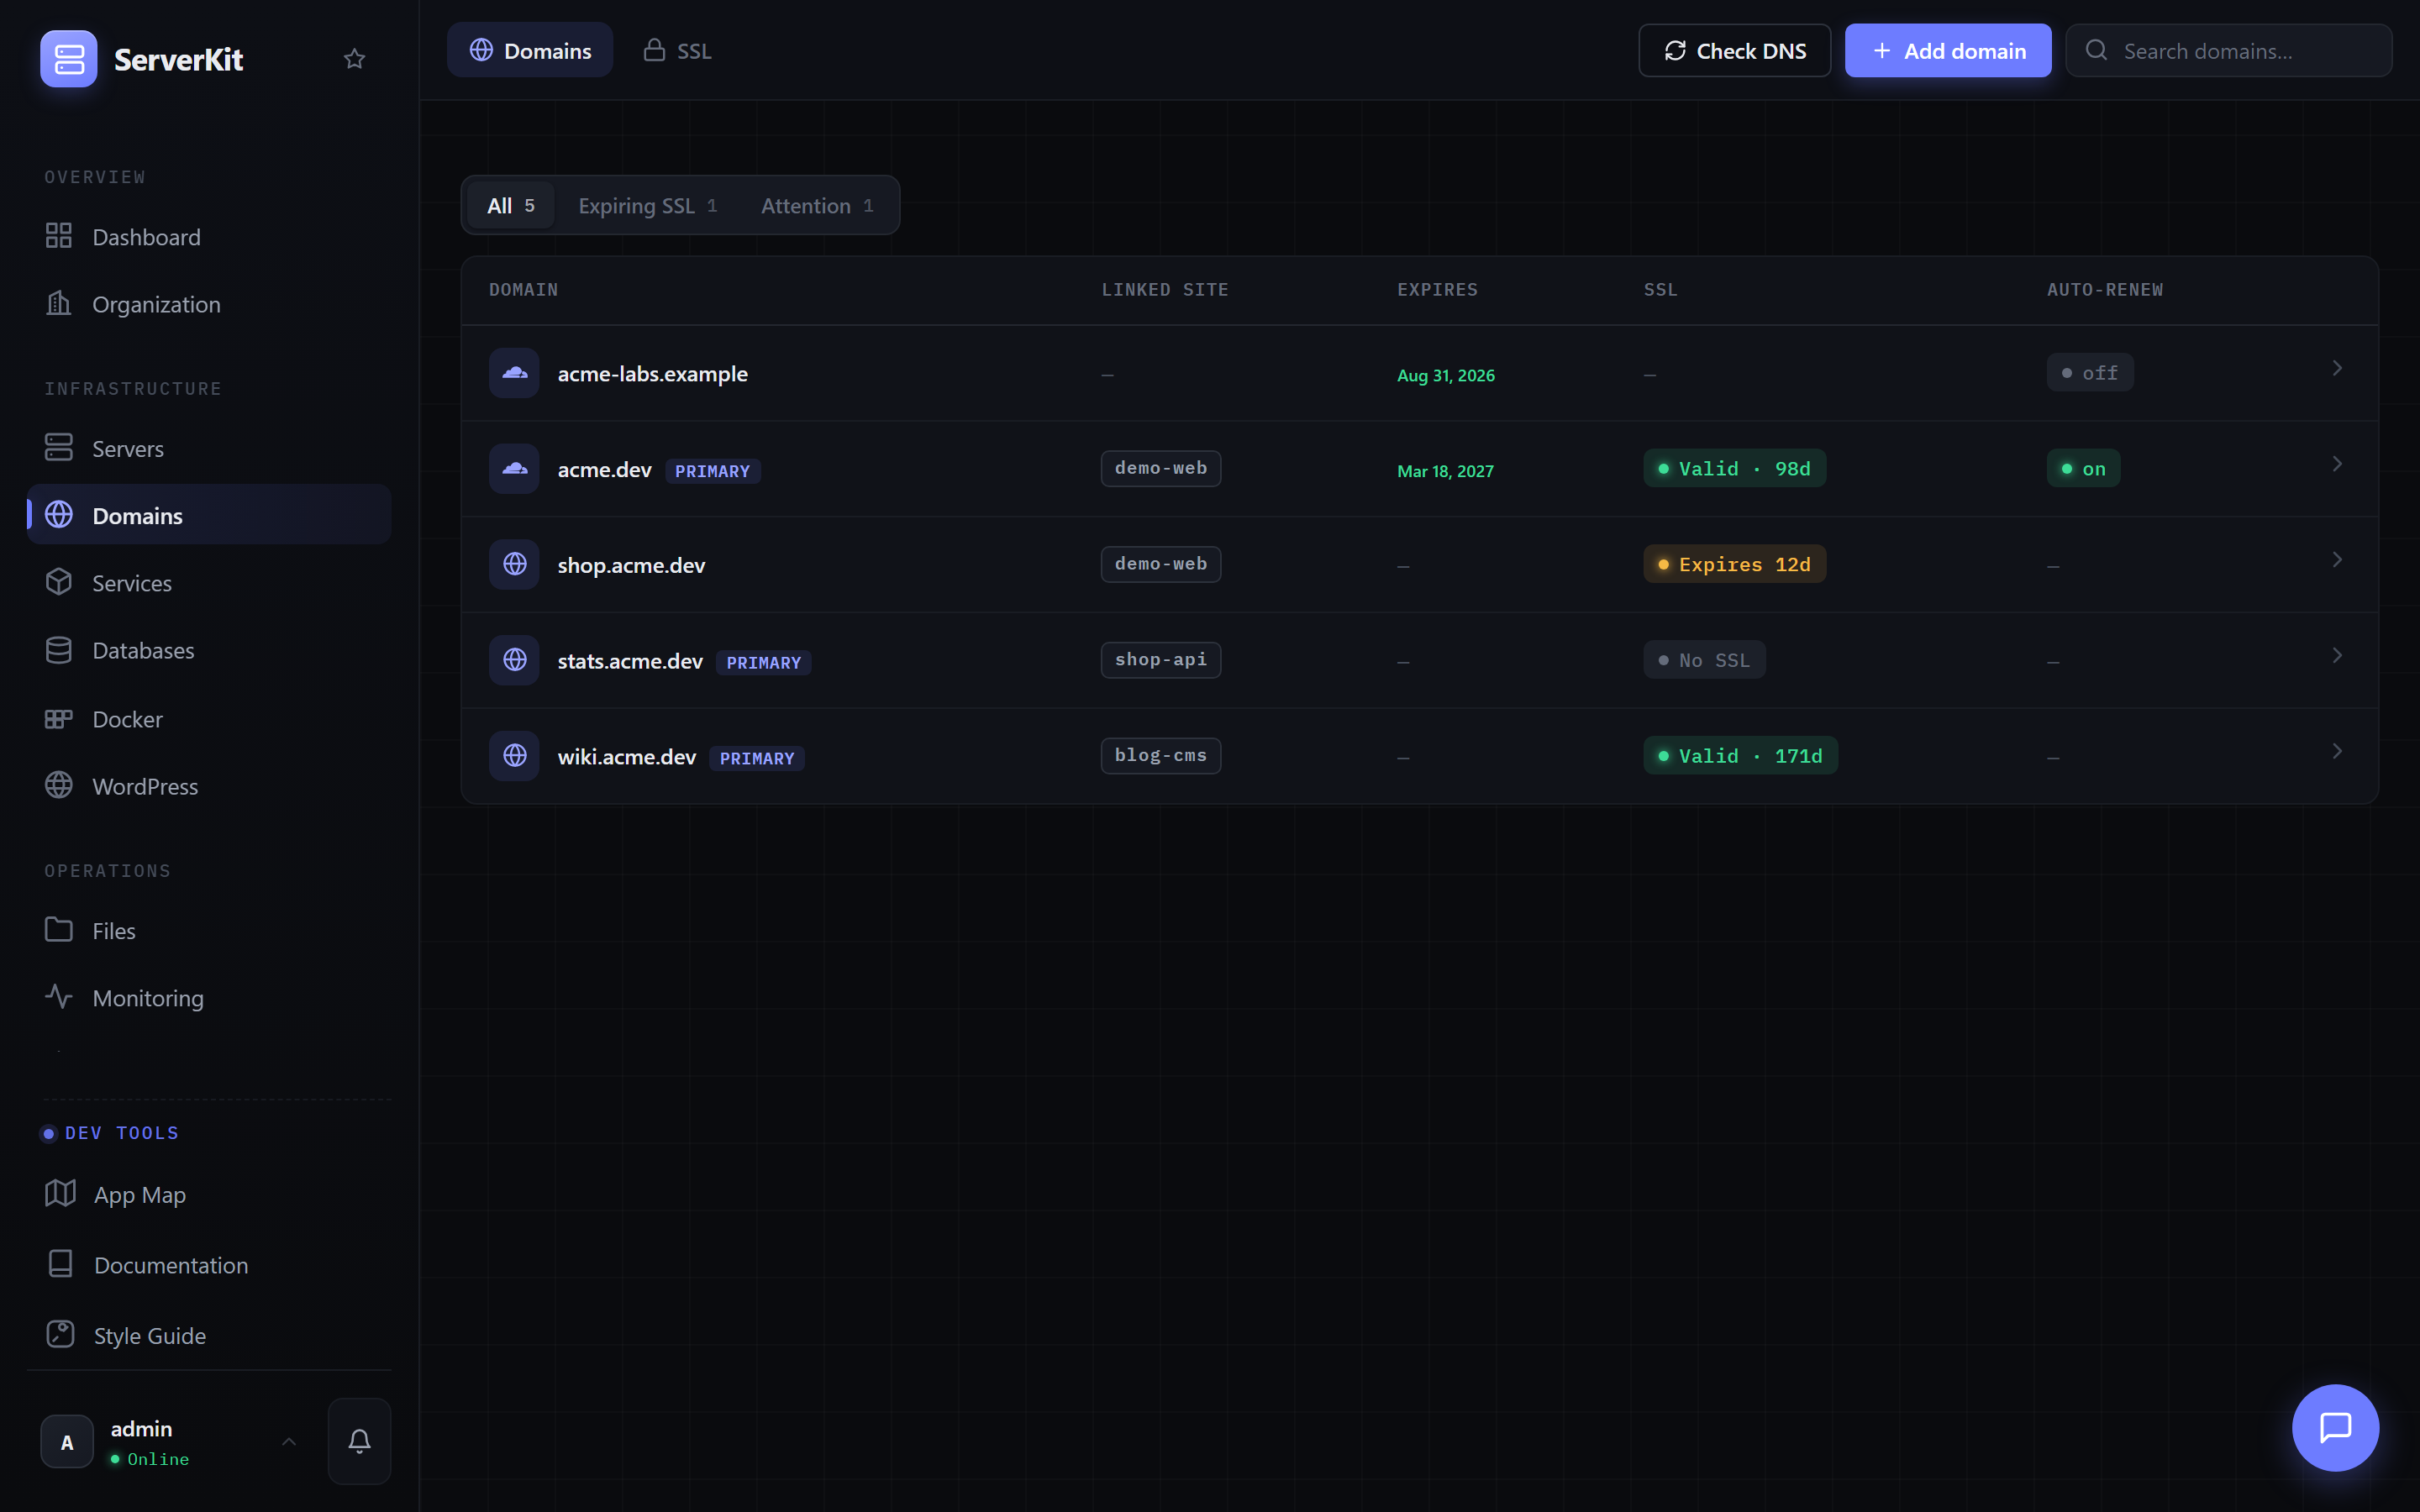Click the Mar 18, 2027 expiry date
The height and width of the screenshot is (1512, 2420).
click(x=1445, y=471)
